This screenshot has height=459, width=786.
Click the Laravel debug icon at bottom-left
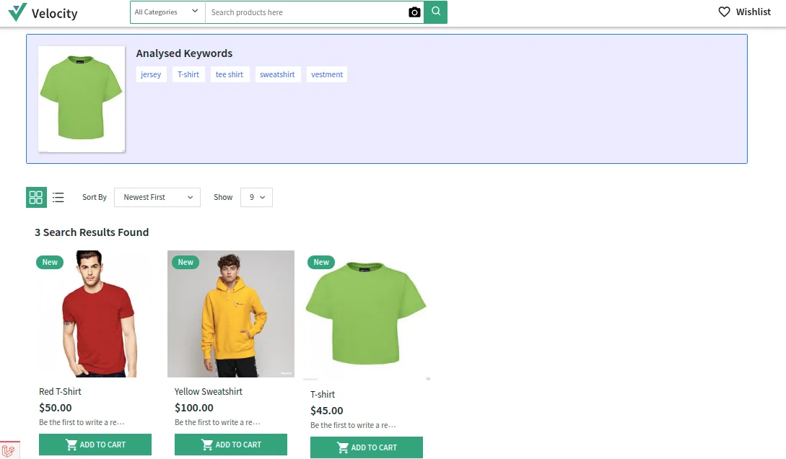9,450
